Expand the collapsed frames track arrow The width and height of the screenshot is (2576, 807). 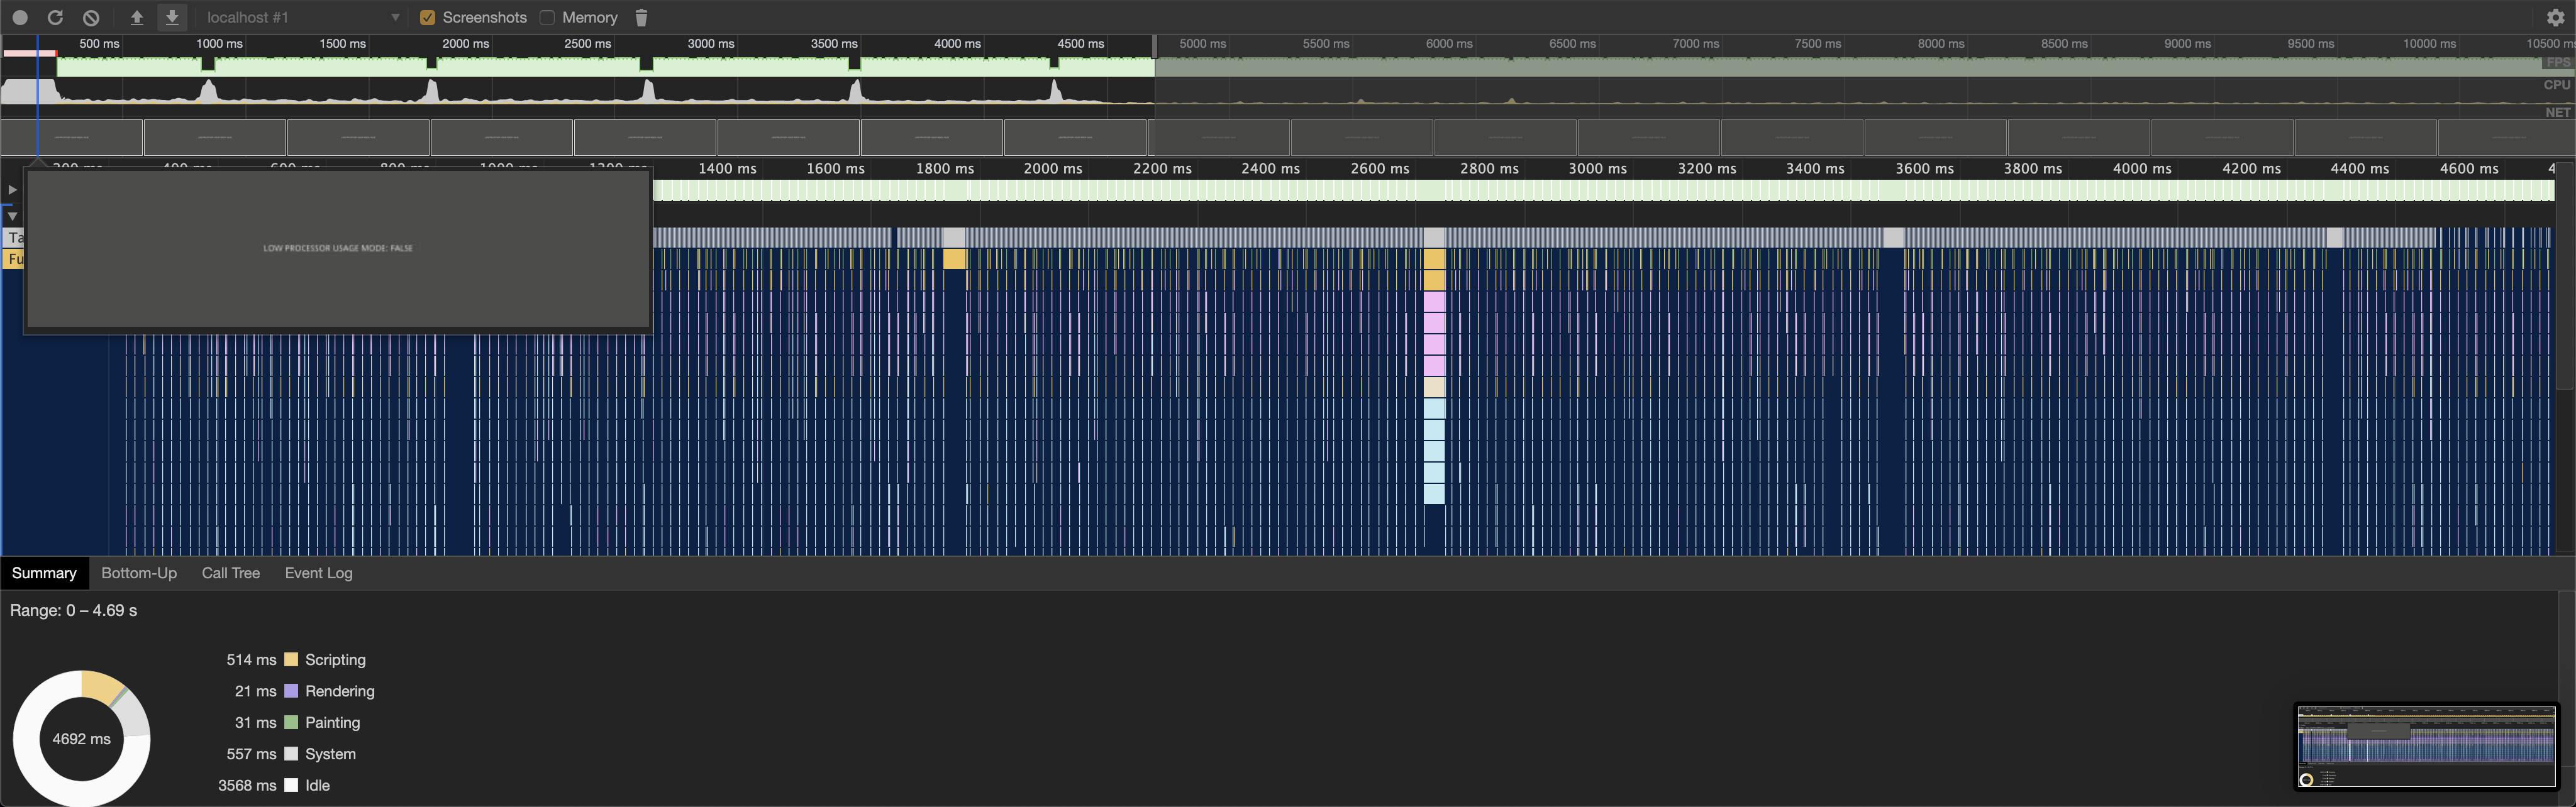(12, 189)
